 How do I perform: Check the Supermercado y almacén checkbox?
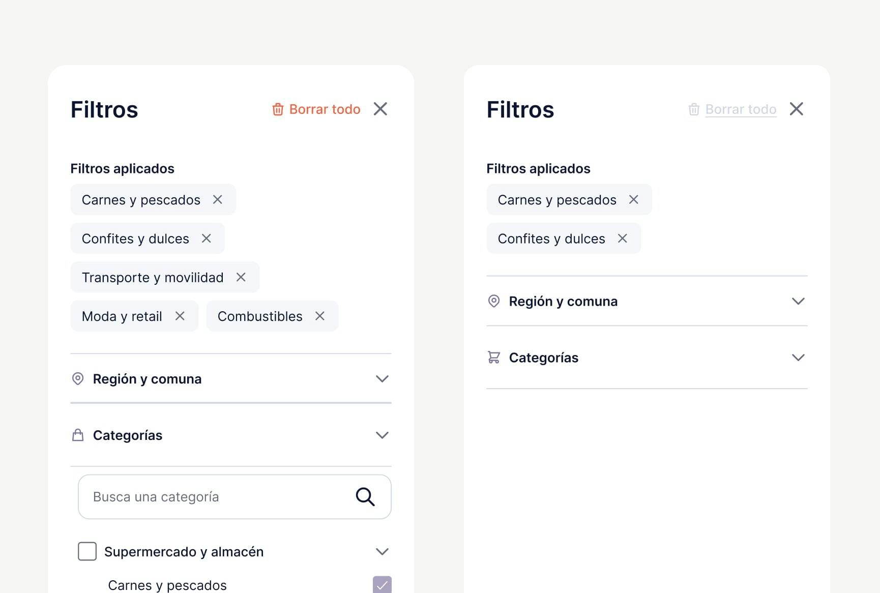[x=87, y=551]
